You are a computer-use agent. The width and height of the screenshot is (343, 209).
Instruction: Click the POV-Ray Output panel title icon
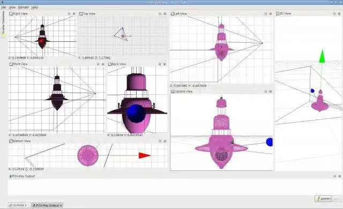click(x=11, y=176)
